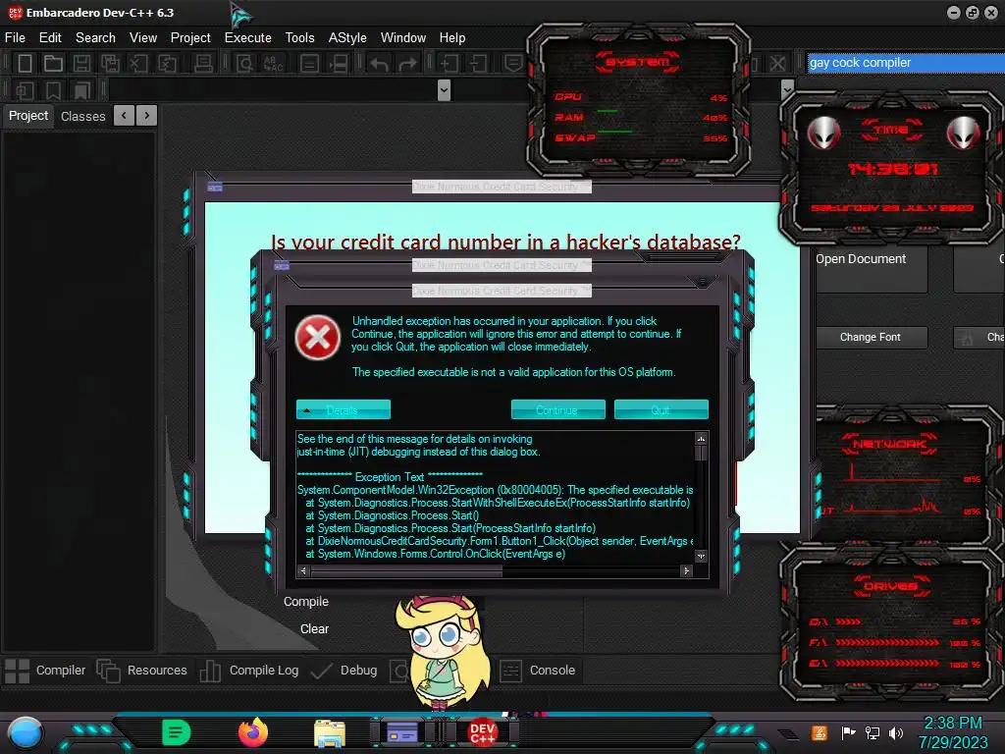Collapse the Details section in dialog
This screenshot has width=1005, height=754.
pyautogui.click(x=343, y=409)
